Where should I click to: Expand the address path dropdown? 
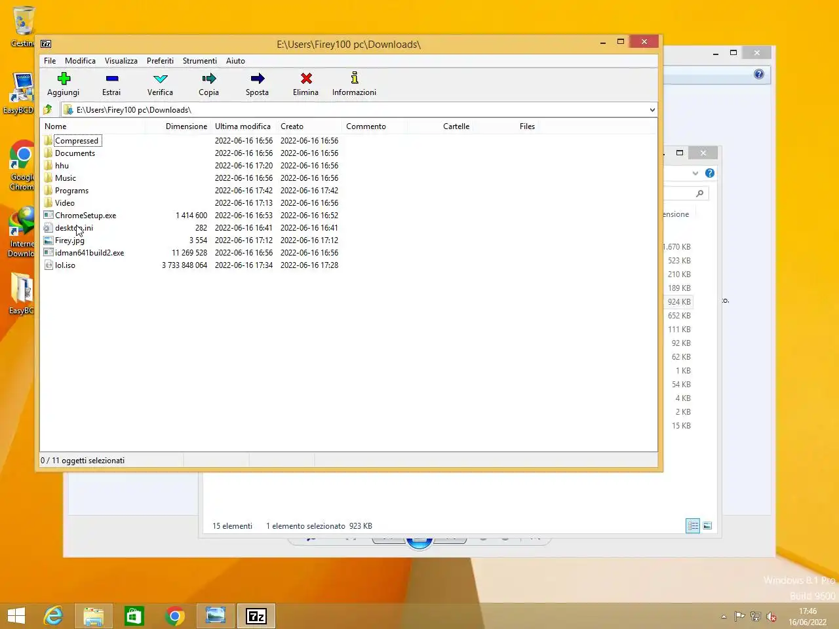[652, 109]
